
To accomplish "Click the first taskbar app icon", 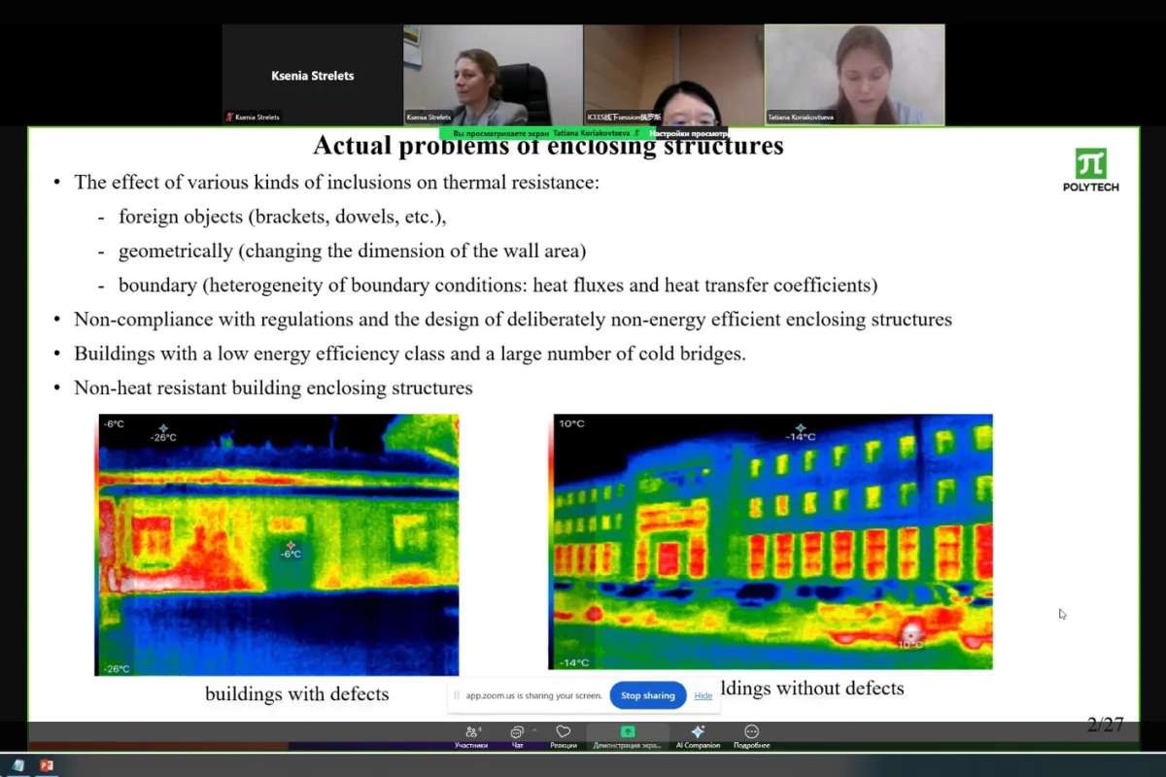I will pyautogui.click(x=17, y=766).
